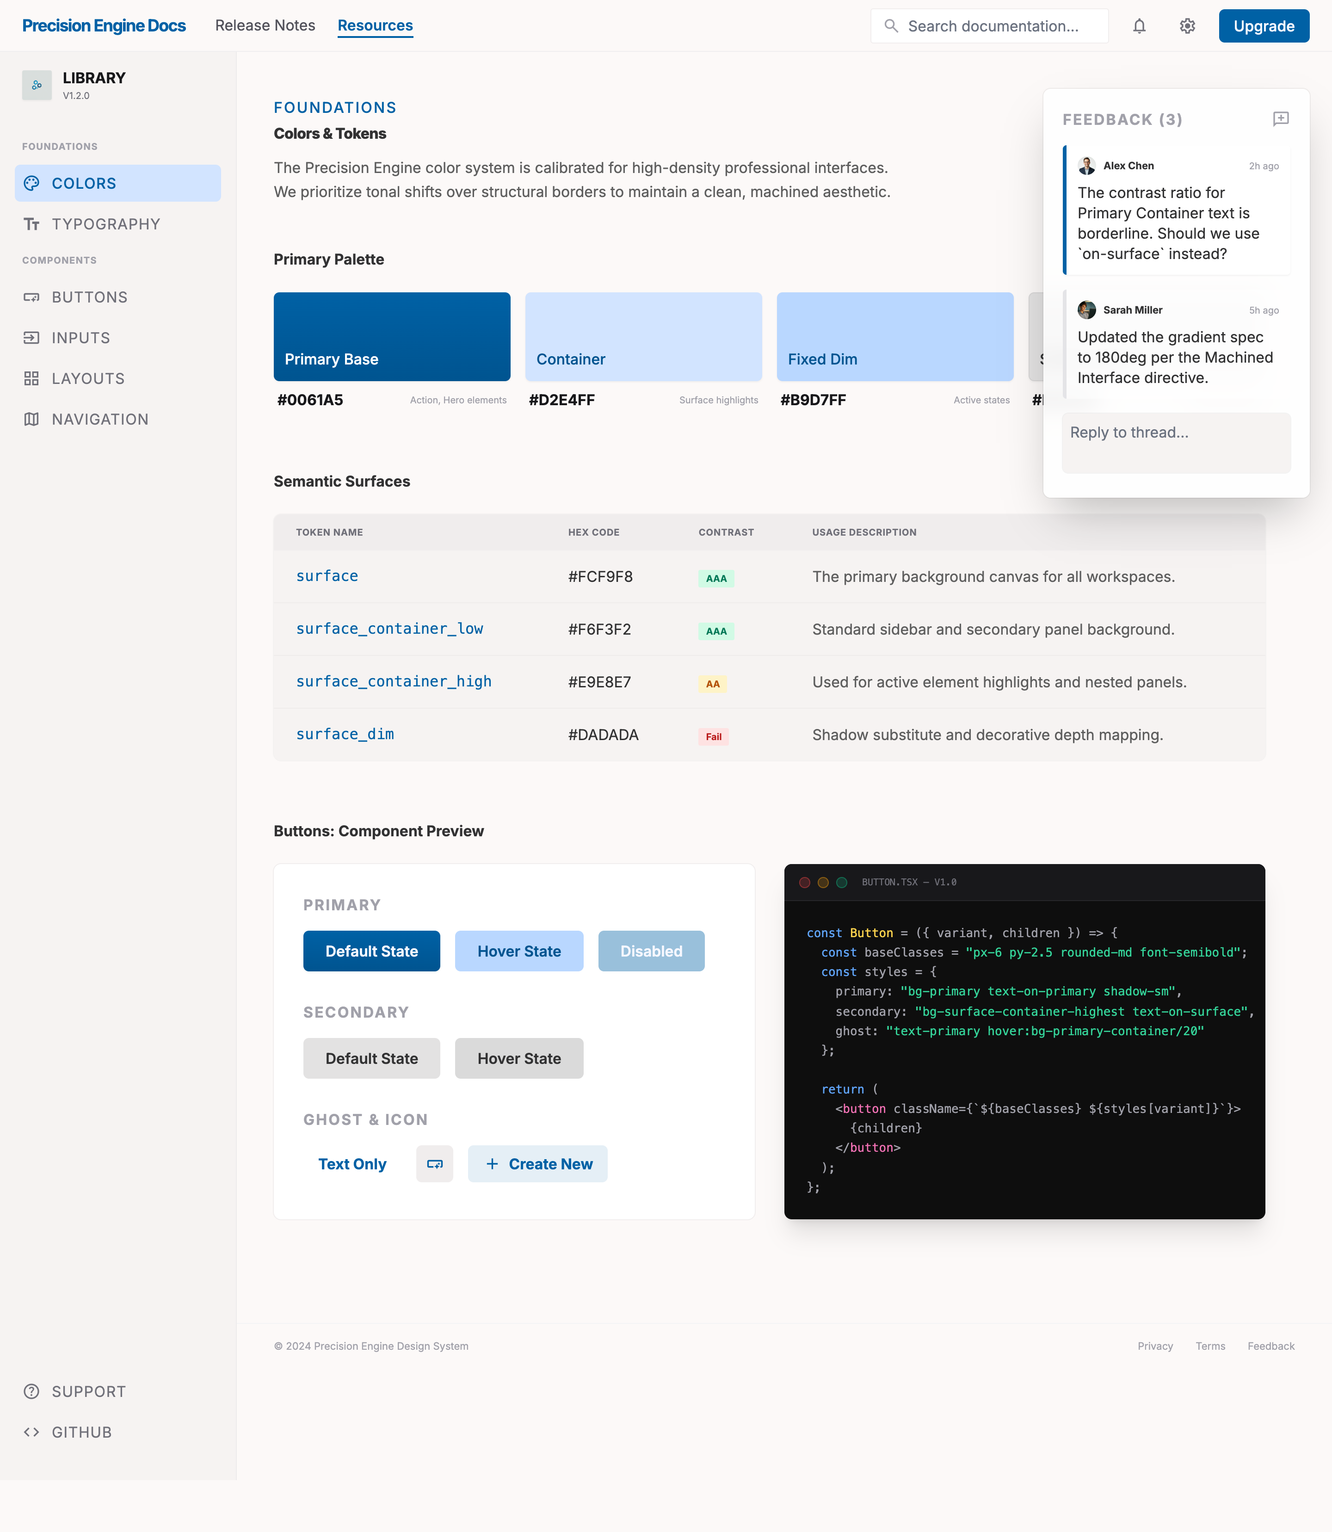Open the Typography section via its Tt icon
1332x1532 pixels.
pos(33,224)
